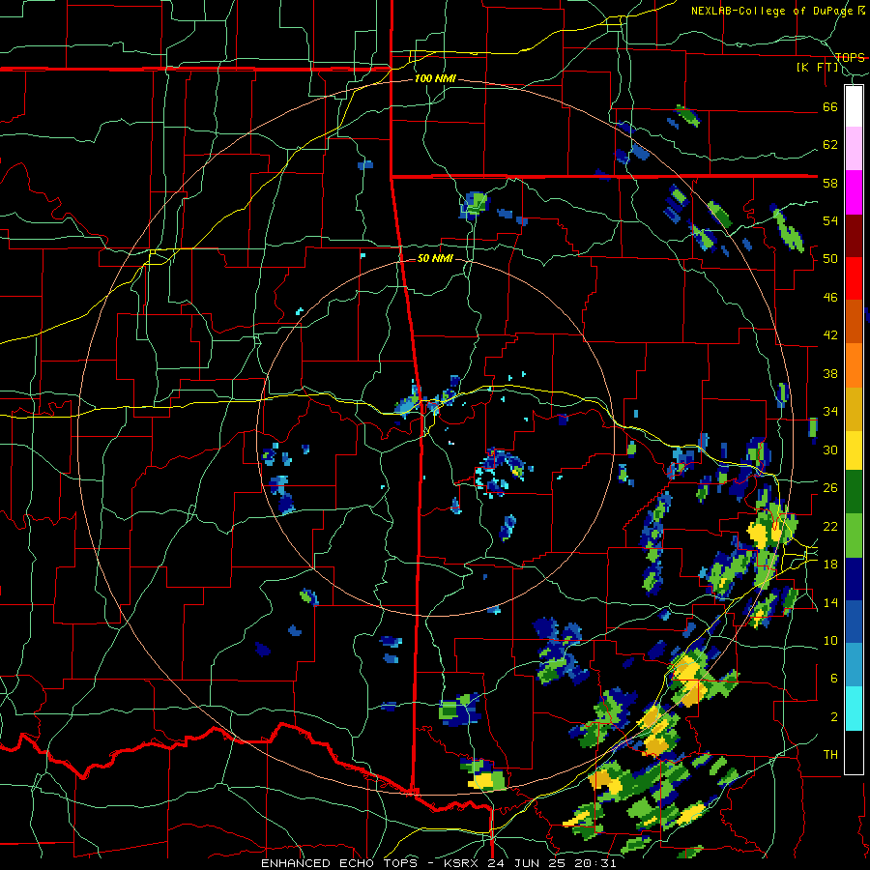The image size is (870, 870).
Task: Click the legend value '10'
Action: coord(830,640)
